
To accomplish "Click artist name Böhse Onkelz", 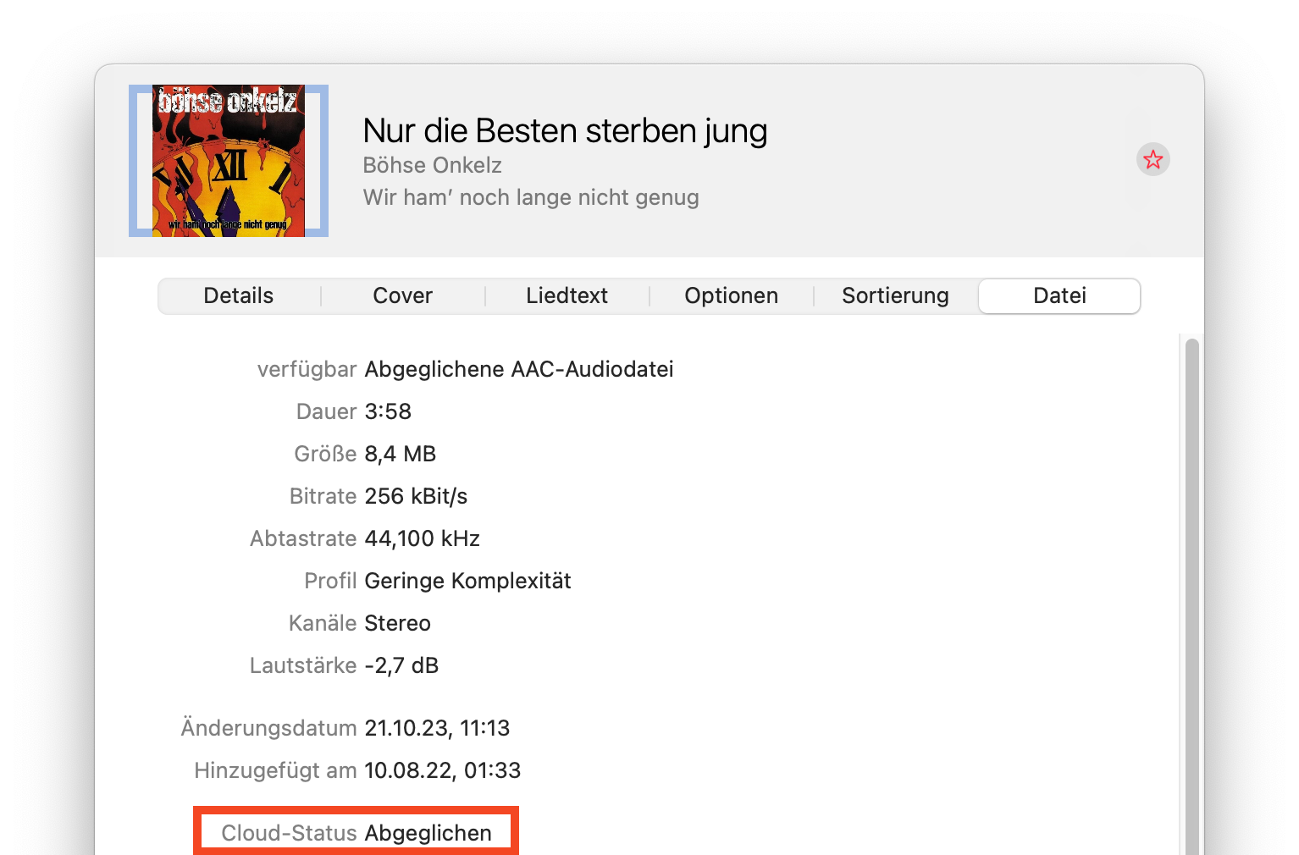I will point(432,165).
